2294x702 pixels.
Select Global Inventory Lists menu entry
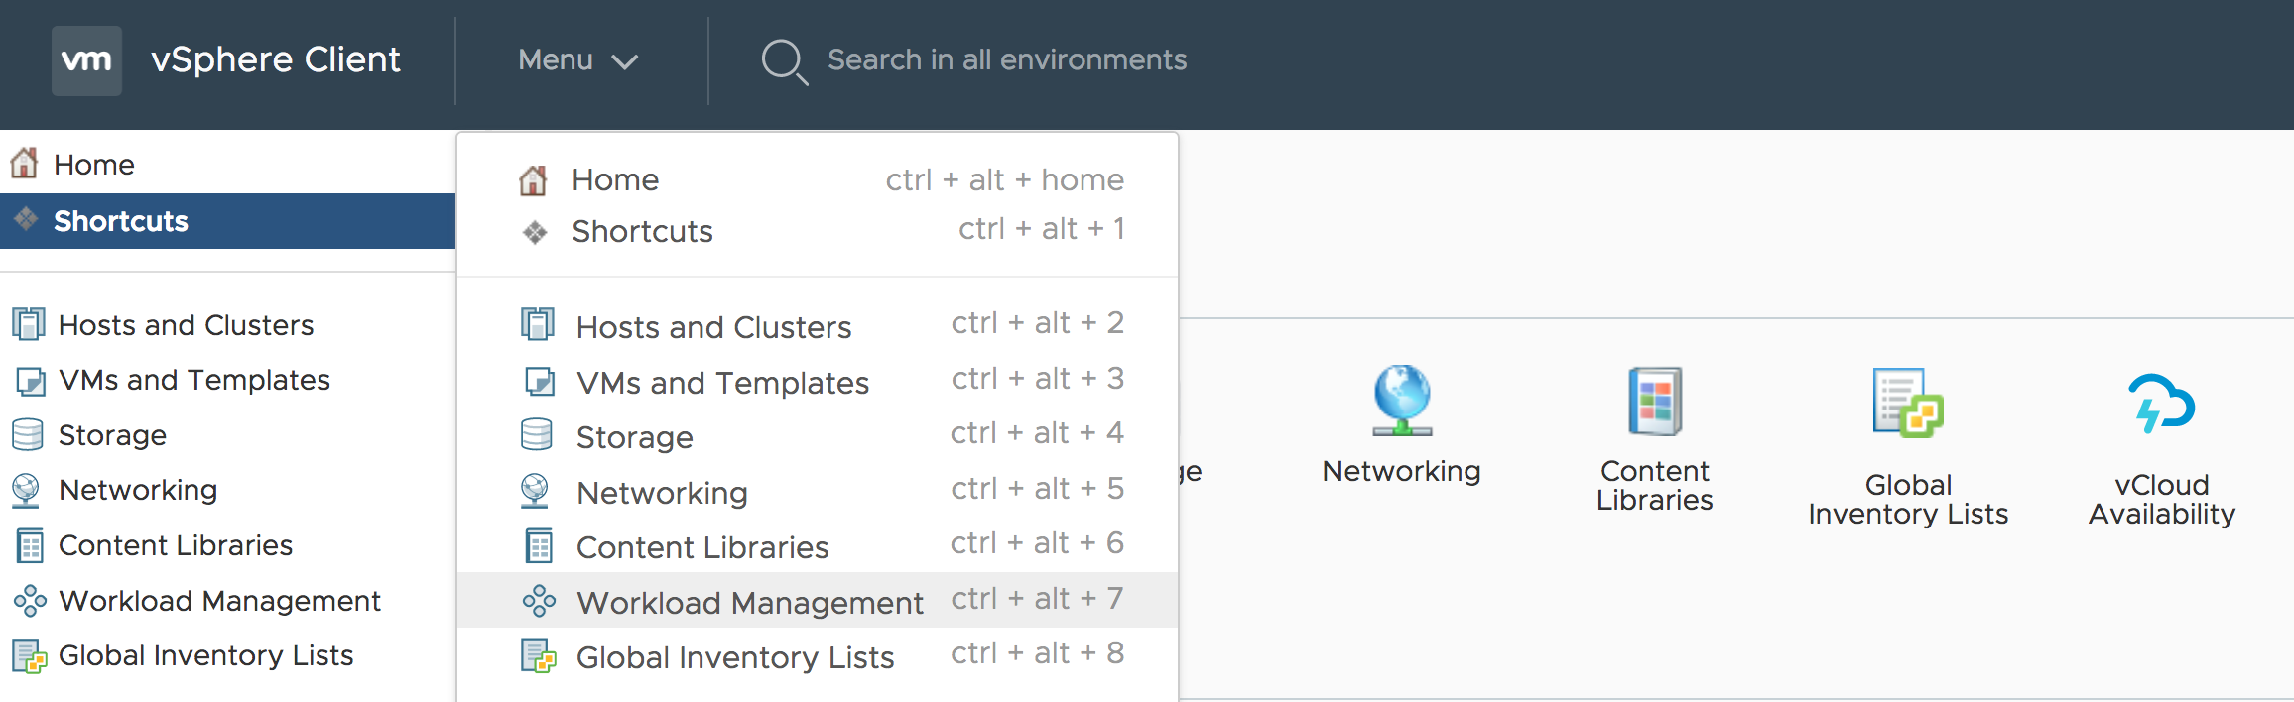tap(818, 655)
